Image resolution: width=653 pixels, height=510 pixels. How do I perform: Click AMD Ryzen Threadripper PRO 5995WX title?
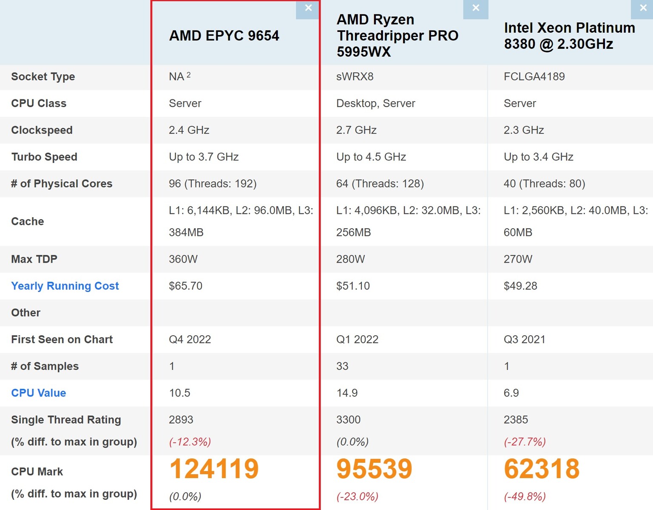[397, 36]
